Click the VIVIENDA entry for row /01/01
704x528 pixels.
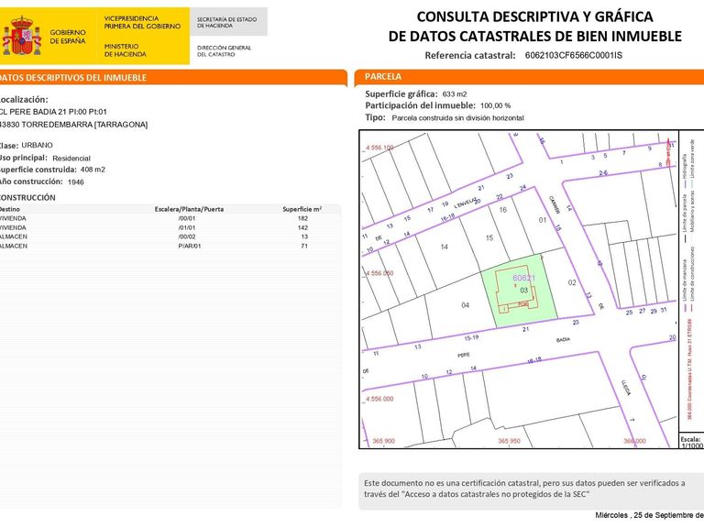click(x=13, y=227)
